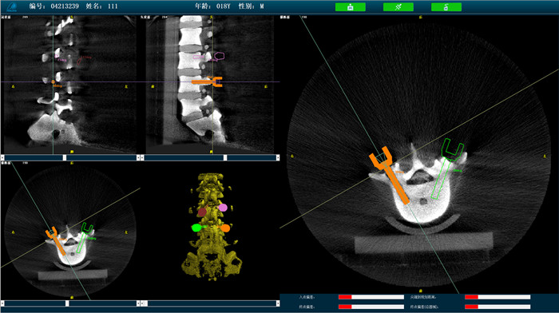Click the green unlock icon button
Image resolution: width=559 pixels, height=313 pixels.
click(446, 6)
